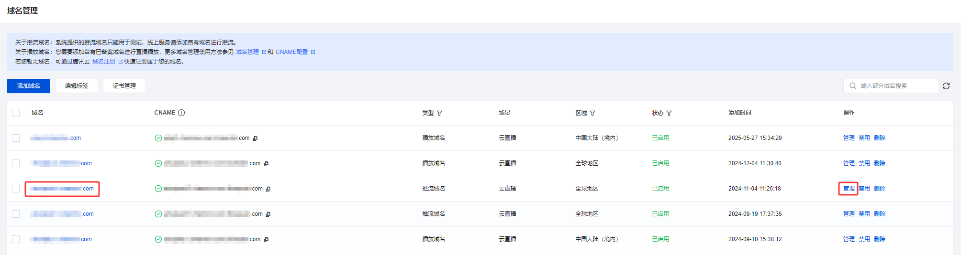Click 管理 for the 2024-11-04 domain

pos(849,189)
